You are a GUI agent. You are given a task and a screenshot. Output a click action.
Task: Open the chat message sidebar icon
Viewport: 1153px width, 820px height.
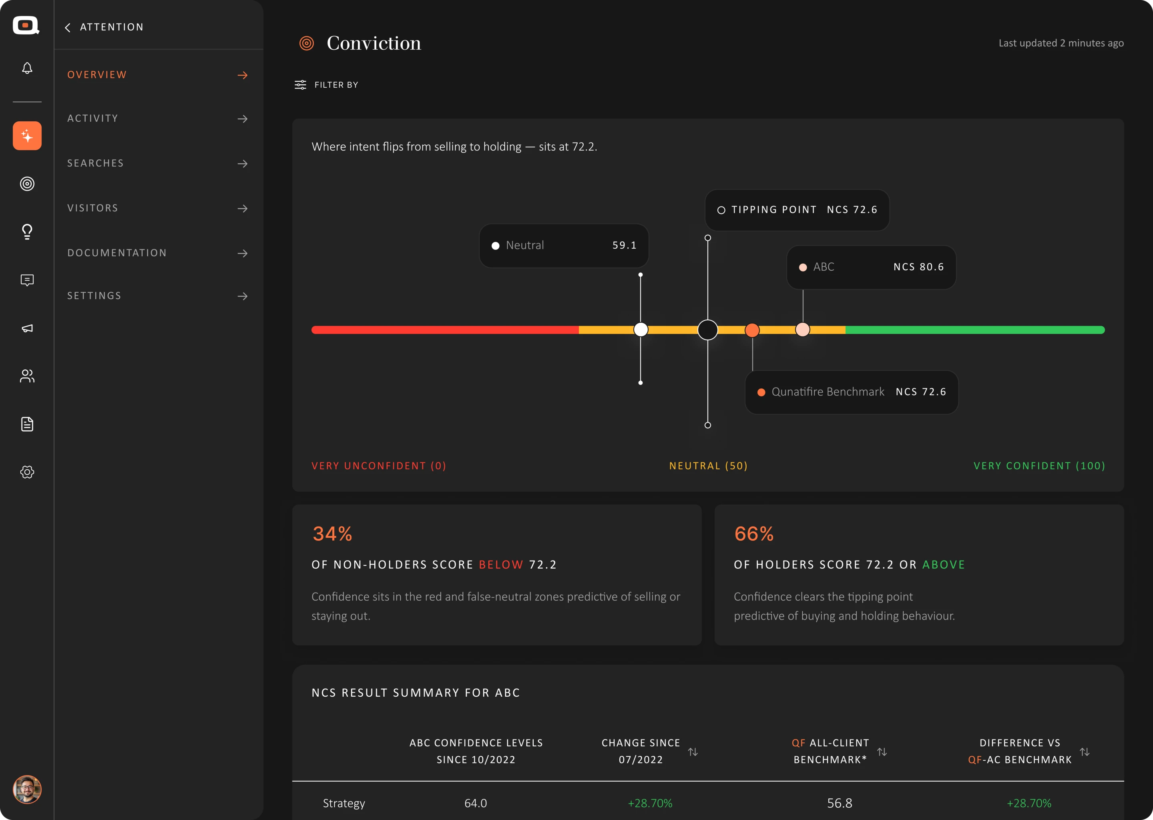click(27, 280)
